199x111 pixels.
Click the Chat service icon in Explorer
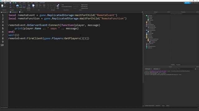tap(147, 45)
